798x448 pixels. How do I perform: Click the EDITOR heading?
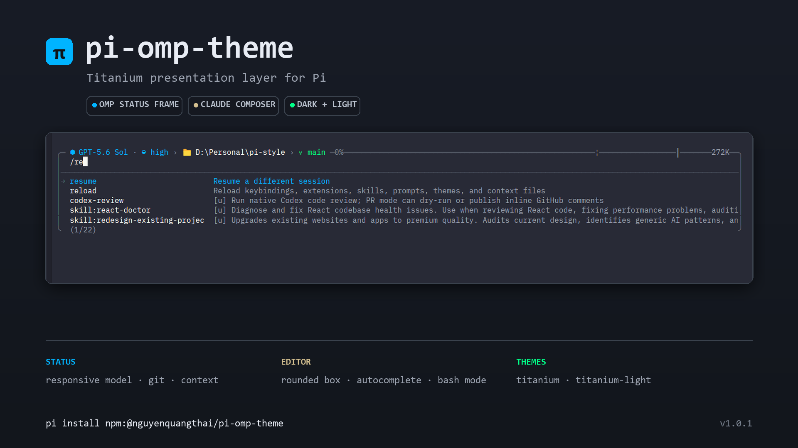pos(296,362)
